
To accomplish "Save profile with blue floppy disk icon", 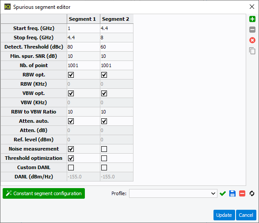I will [232, 193].
